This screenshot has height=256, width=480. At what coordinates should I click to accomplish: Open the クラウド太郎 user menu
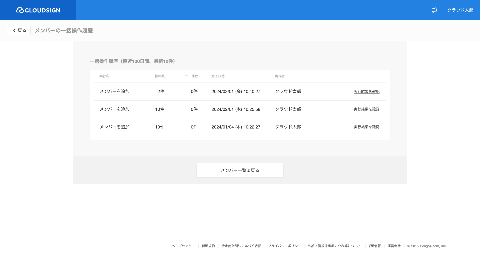[x=460, y=10]
